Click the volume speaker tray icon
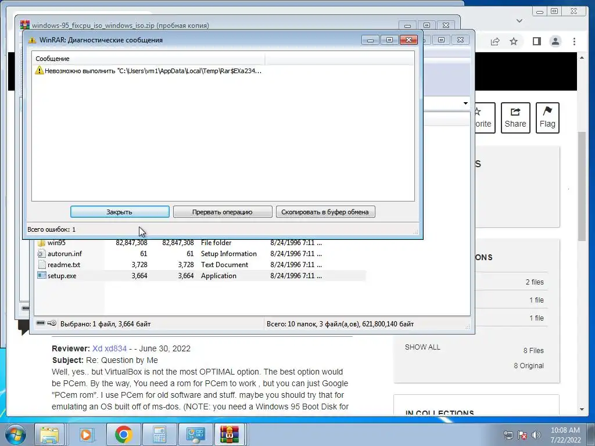The height and width of the screenshot is (446, 595). click(x=536, y=435)
